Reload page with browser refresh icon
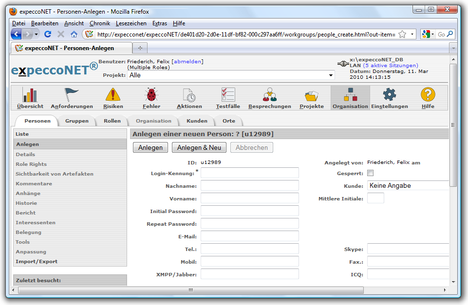468x305 pixels. point(48,34)
